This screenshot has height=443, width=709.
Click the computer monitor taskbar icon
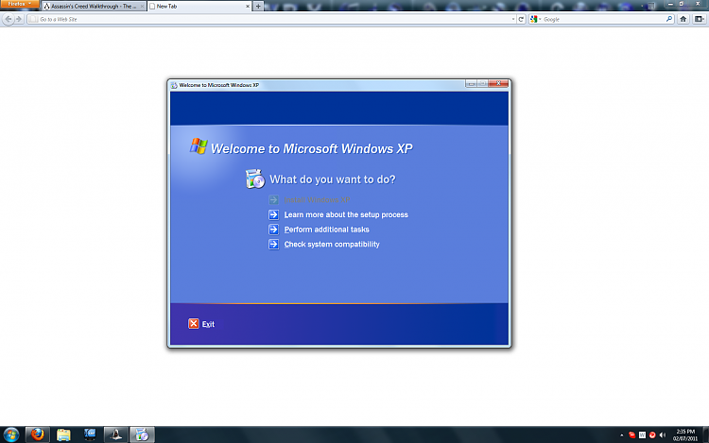pos(90,434)
